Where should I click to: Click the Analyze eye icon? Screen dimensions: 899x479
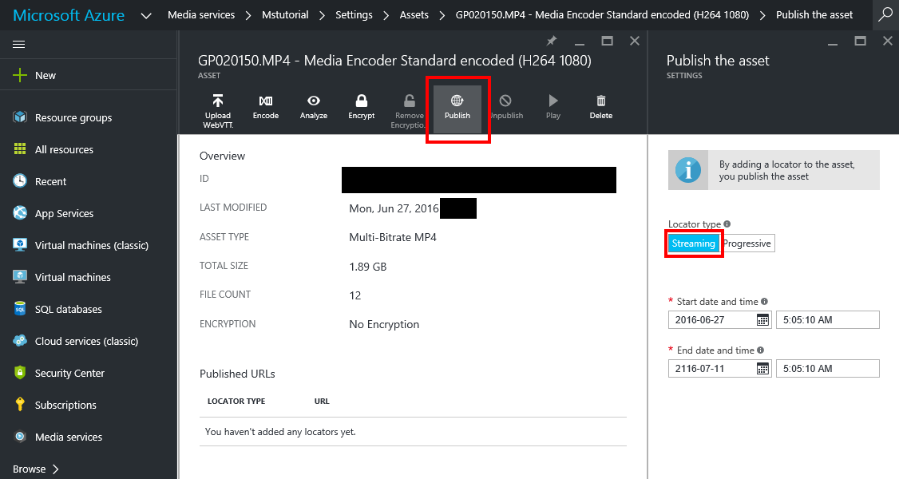point(314,101)
